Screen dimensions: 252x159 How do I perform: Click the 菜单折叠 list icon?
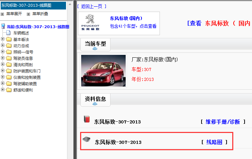29,14
